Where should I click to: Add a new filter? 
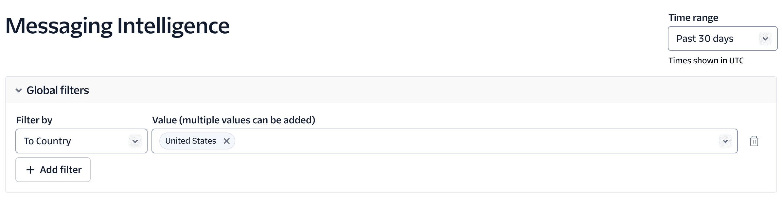(x=53, y=170)
